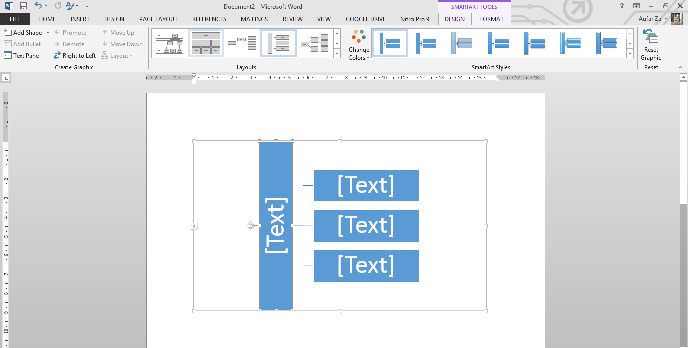This screenshot has width=688, height=348.
Task: Select the top [Text] box
Action: pyautogui.click(x=366, y=185)
